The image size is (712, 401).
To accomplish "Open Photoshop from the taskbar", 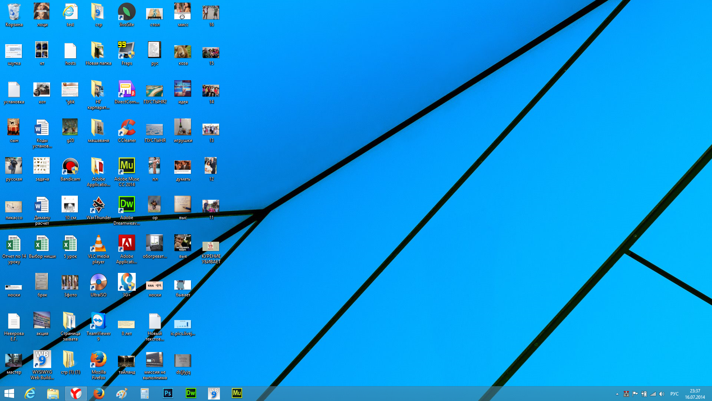I will pos(168,393).
